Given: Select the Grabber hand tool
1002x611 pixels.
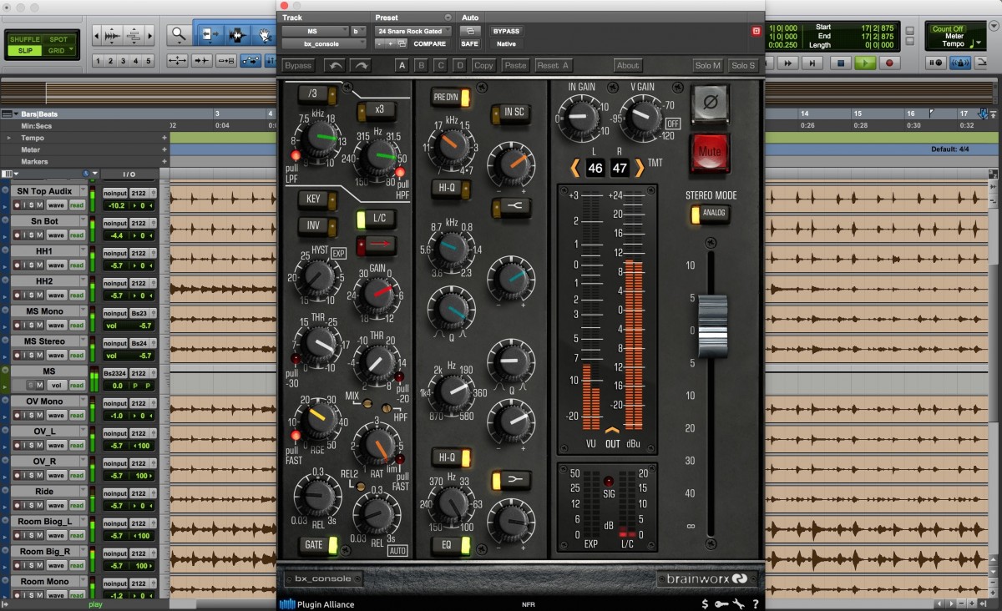Looking at the screenshot, I should pos(265,35).
